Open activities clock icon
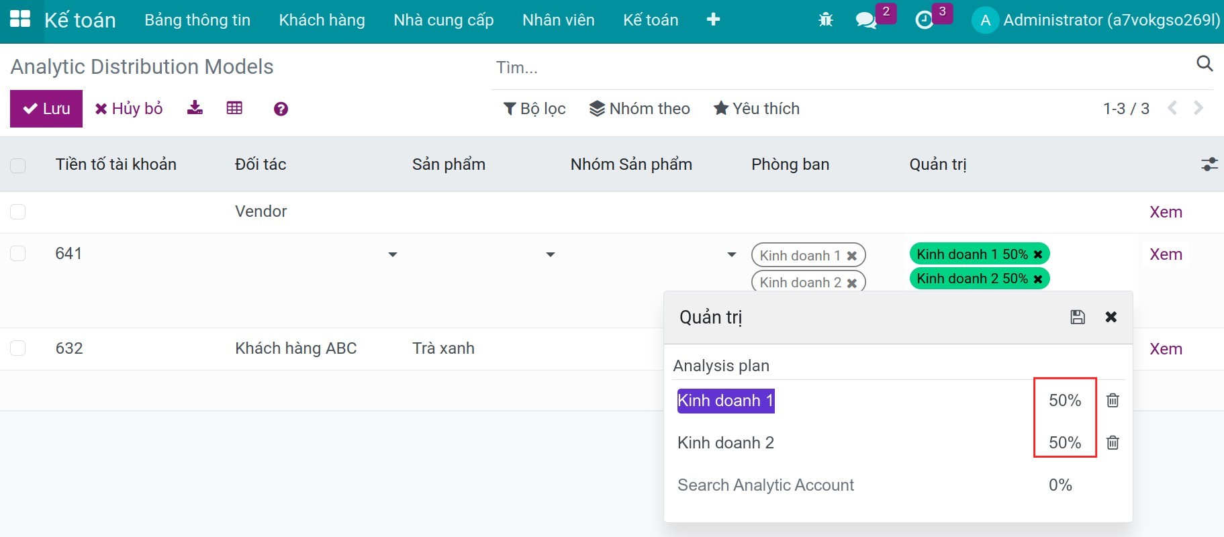Screen dimensions: 1224x537 (925, 20)
